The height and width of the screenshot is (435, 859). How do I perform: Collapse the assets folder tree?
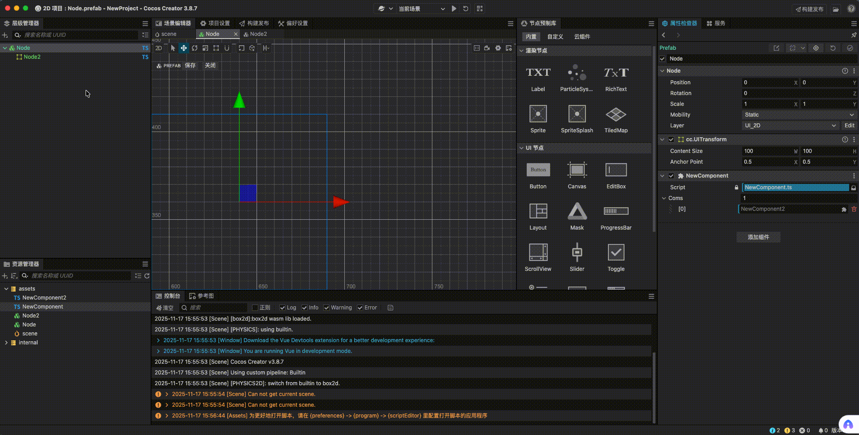click(x=6, y=289)
